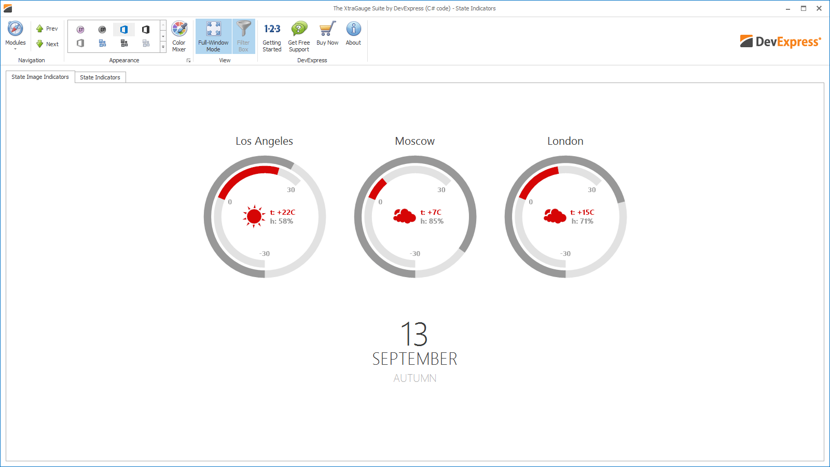Pick the blue Metro tiles skin
The image size is (830, 467).
(102, 43)
